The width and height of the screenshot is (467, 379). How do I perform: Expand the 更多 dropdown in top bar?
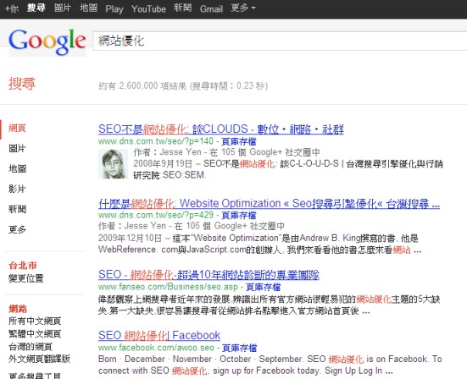tap(243, 8)
